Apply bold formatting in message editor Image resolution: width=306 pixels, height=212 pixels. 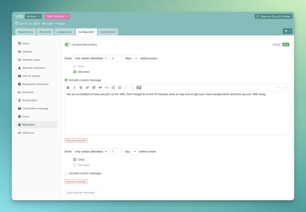coord(68,88)
